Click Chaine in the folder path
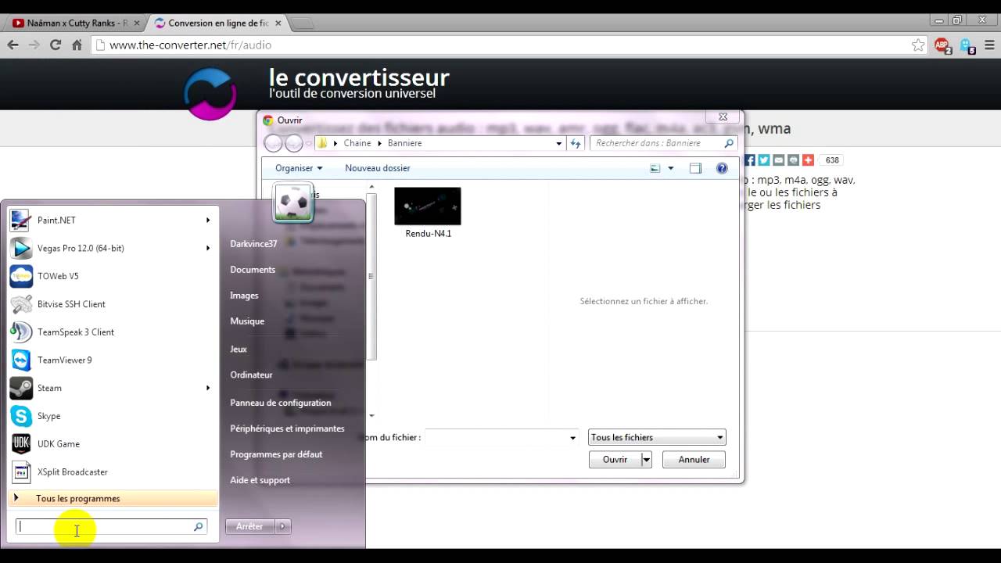Image resolution: width=1001 pixels, height=563 pixels. pos(357,143)
